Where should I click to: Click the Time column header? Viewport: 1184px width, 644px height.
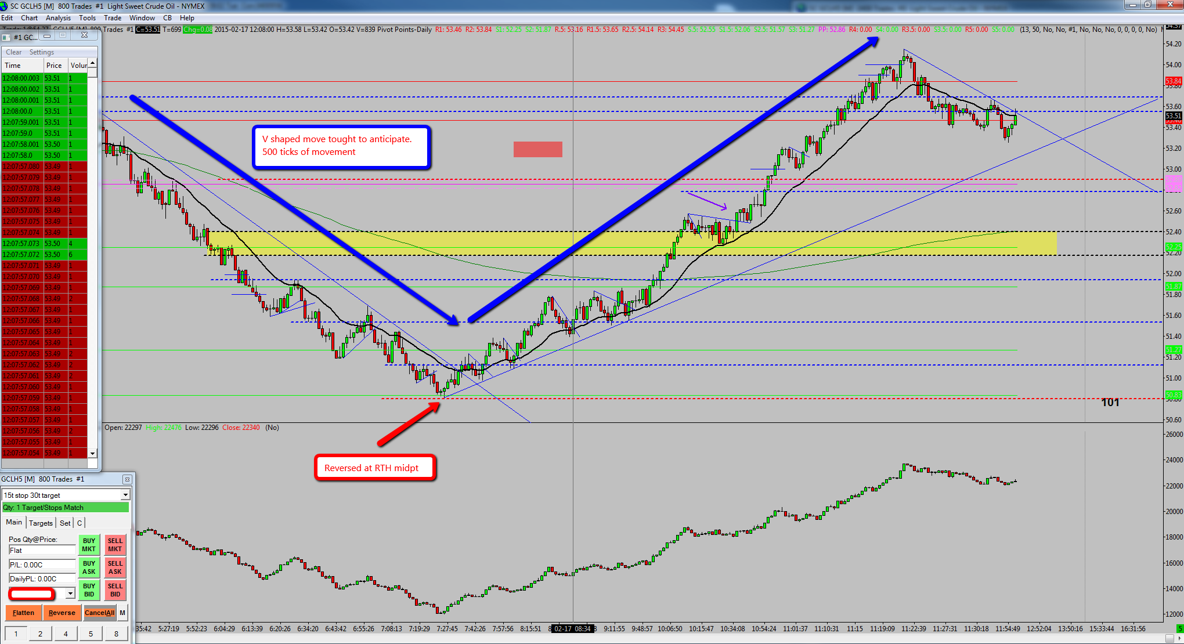point(23,66)
